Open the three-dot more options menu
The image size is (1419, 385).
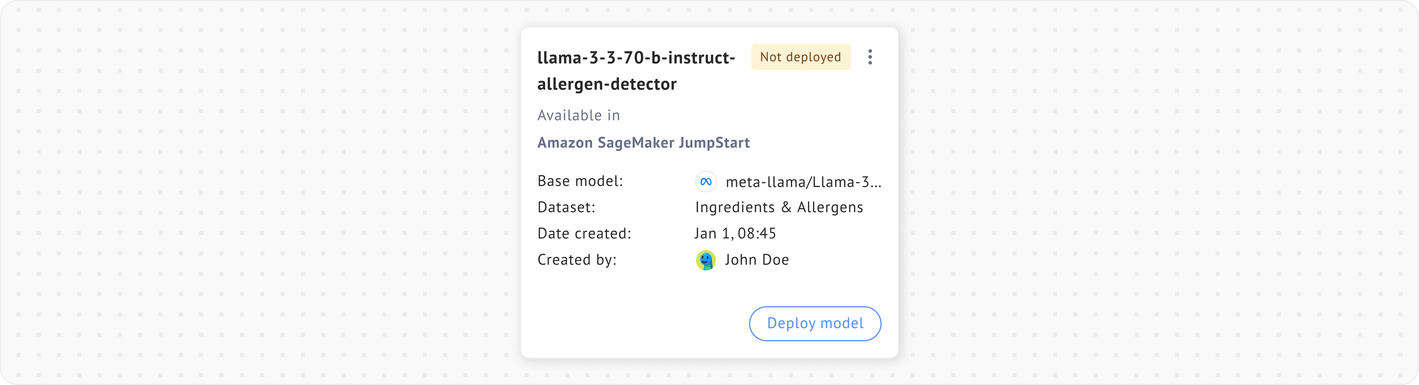coord(870,57)
